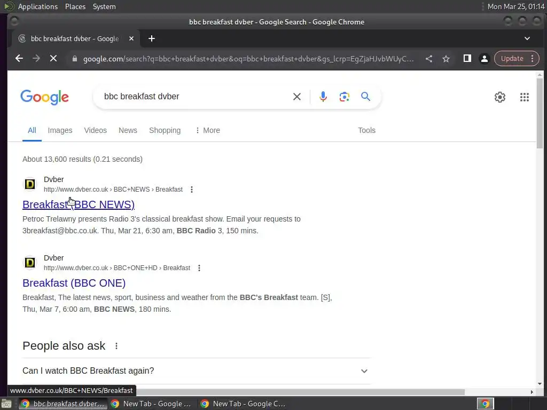Click the Dvber favicon of BBC ONE result
The image size is (547, 410).
point(30,263)
